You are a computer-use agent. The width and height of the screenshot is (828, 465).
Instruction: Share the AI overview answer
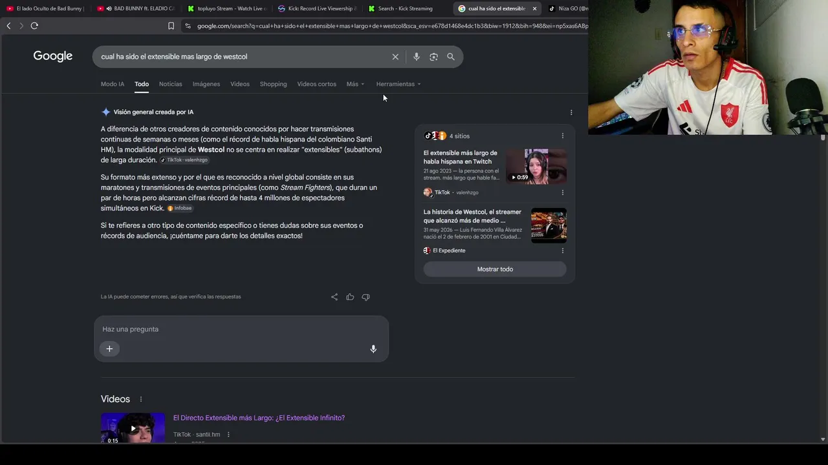pyautogui.click(x=334, y=297)
